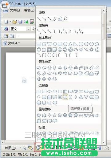Click the Open folder icon
111x158 pixels.
coord(15,22)
